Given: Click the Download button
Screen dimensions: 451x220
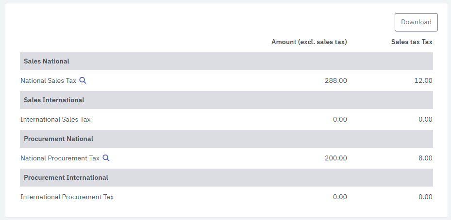Looking at the screenshot, I should pos(416,22).
